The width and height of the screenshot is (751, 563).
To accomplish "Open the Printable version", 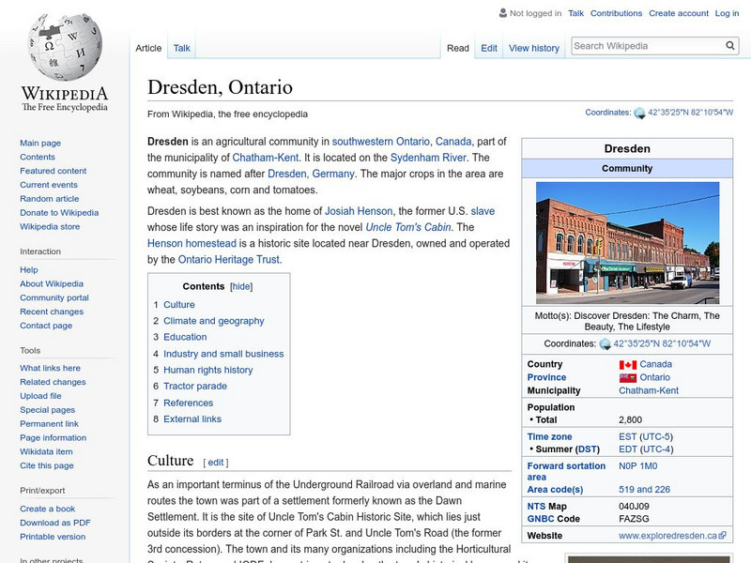I will pos(53,536).
